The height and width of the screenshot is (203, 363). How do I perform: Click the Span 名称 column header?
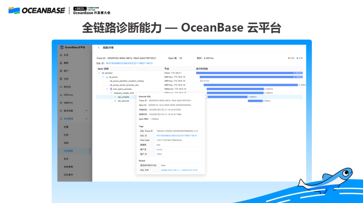click(103, 69)
